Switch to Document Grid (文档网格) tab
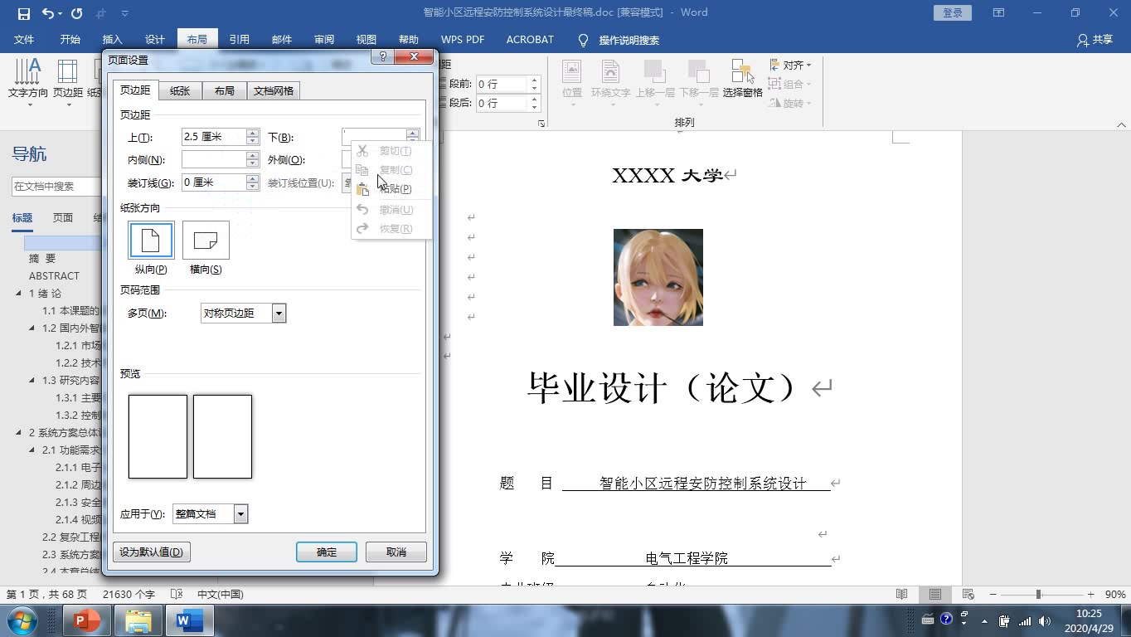 [274, 90]
